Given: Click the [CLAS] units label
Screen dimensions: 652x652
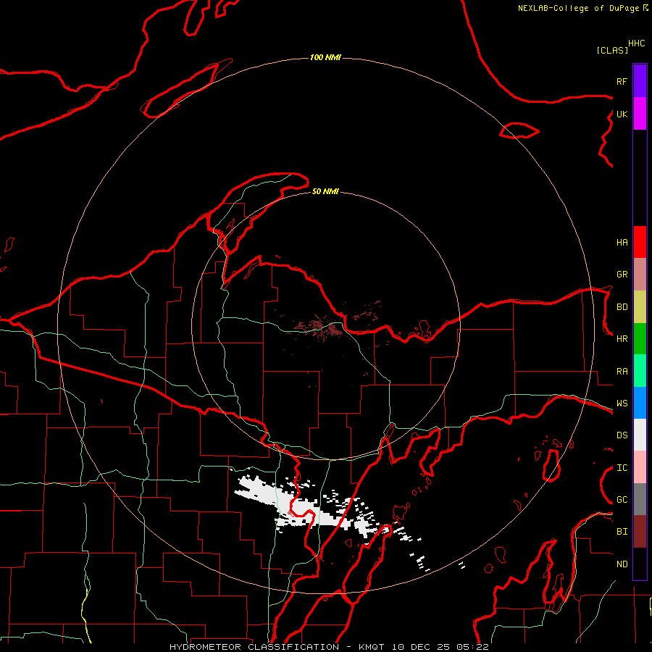Looking at the screenshot, I should (x=612, y=50).
